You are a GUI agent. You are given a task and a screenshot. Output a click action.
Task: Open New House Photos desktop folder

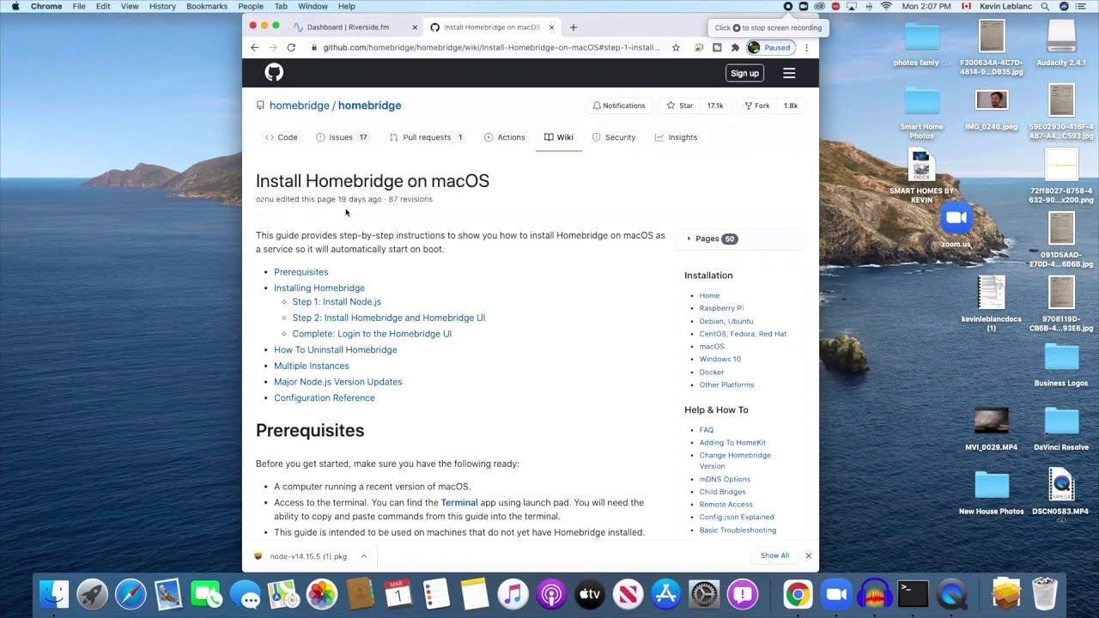point(992,494)
